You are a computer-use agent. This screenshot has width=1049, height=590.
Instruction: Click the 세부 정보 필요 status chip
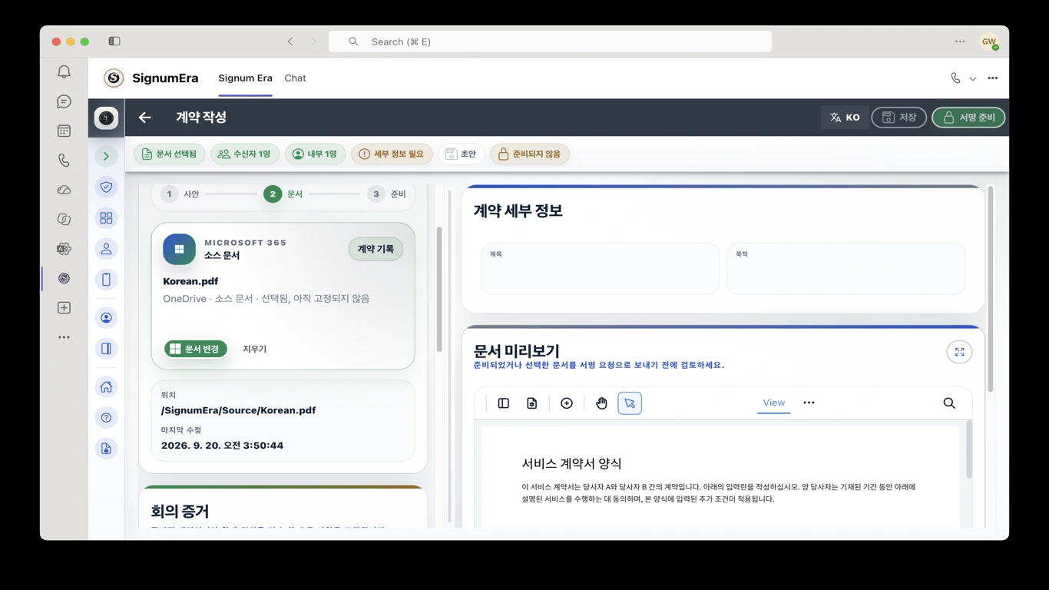tap(392, 154)
